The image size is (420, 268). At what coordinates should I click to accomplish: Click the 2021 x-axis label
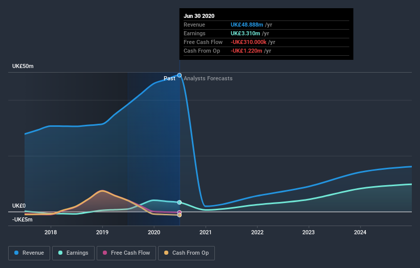pyautogui.click(x=206, y=232)
